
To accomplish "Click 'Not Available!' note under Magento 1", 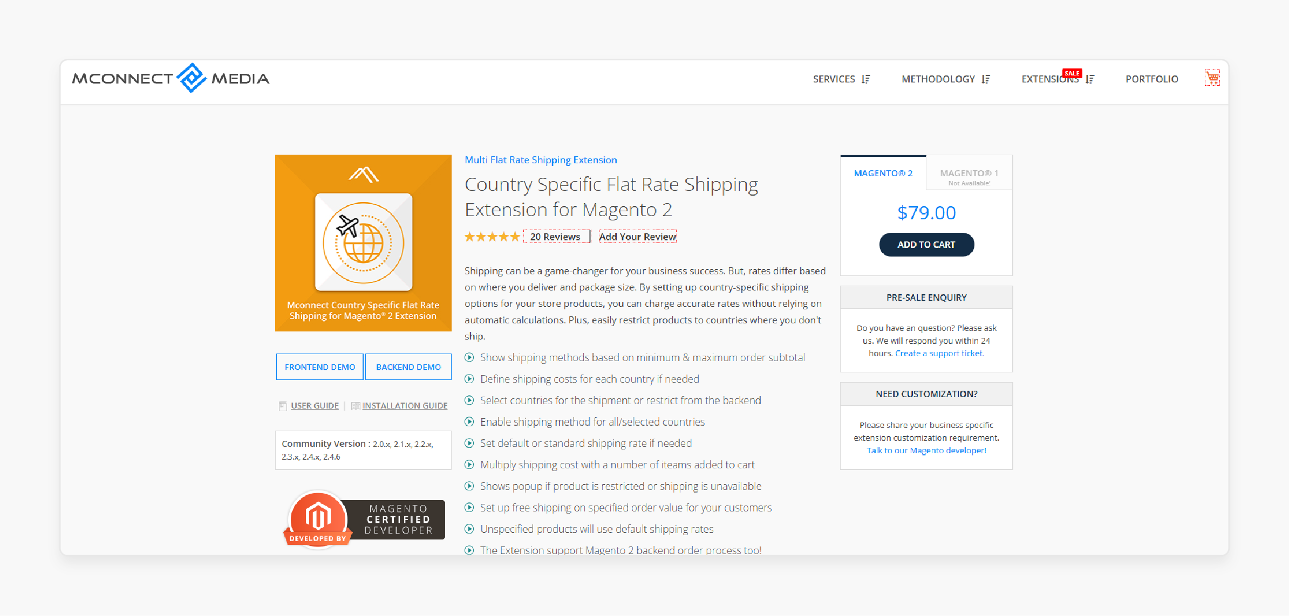I will tap(969, 183).
